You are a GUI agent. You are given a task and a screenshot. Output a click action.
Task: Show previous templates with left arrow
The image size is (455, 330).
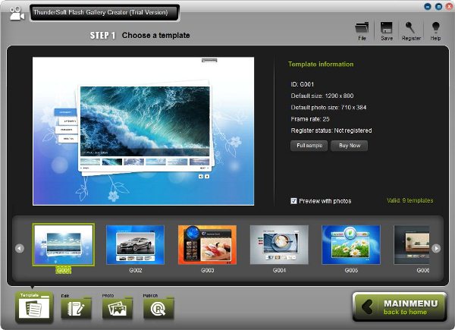(20, 248)
